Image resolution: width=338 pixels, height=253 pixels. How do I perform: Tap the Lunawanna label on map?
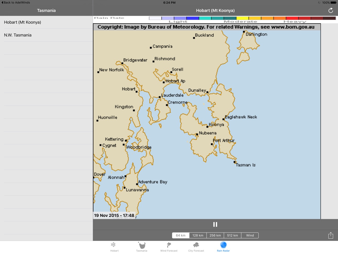(x=137, y=190)
